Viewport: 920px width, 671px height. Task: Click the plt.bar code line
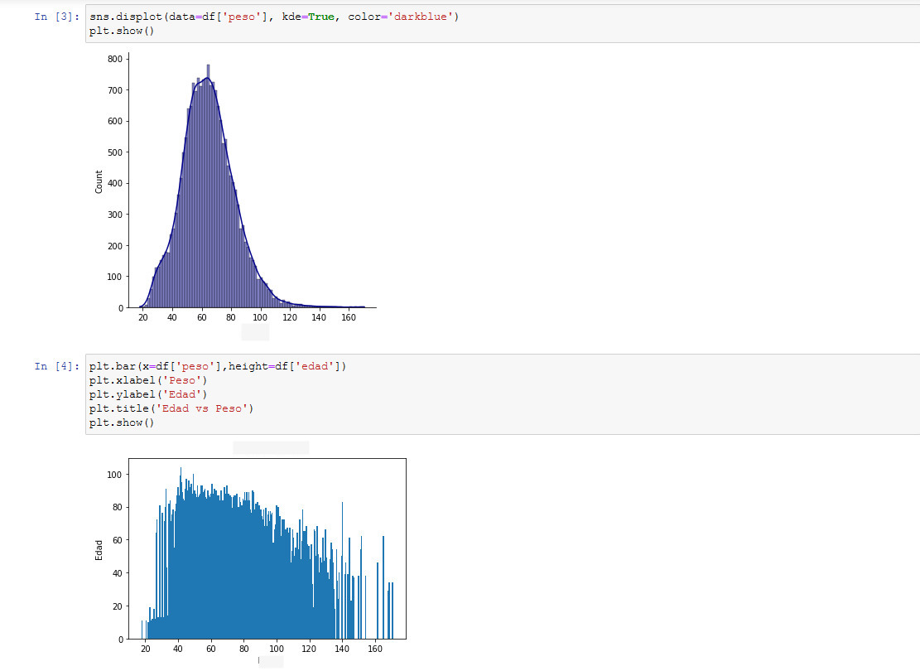coord(217,366)
